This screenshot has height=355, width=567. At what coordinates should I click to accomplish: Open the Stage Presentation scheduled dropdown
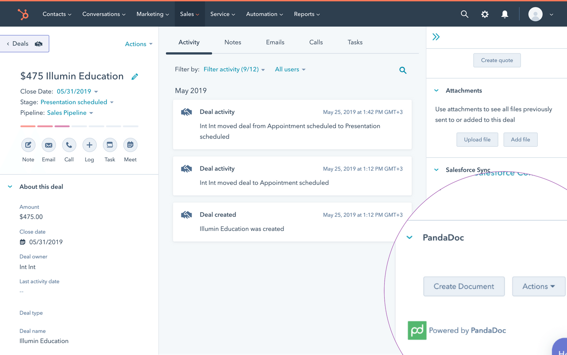click(x=77, y=102)
